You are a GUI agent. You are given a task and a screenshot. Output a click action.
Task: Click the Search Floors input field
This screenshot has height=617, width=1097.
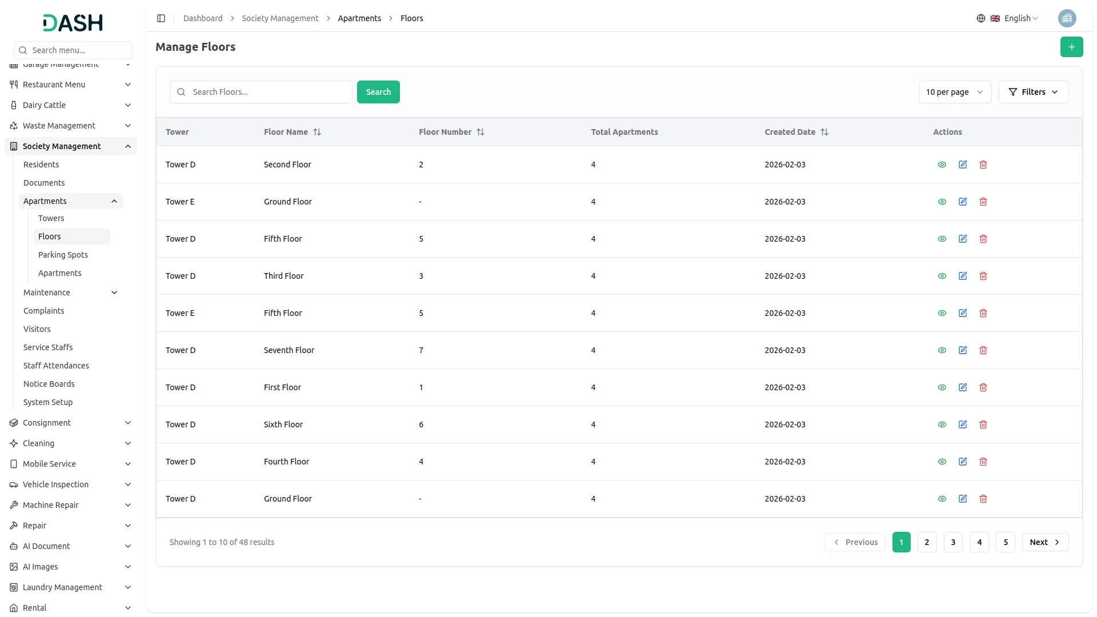[x=269, y=92]
